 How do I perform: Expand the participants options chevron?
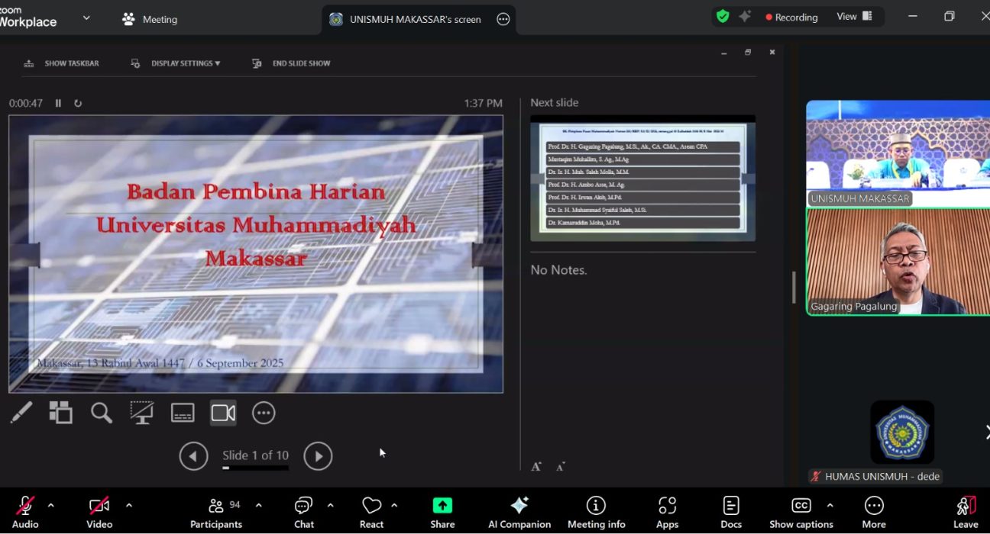[258, 505]
